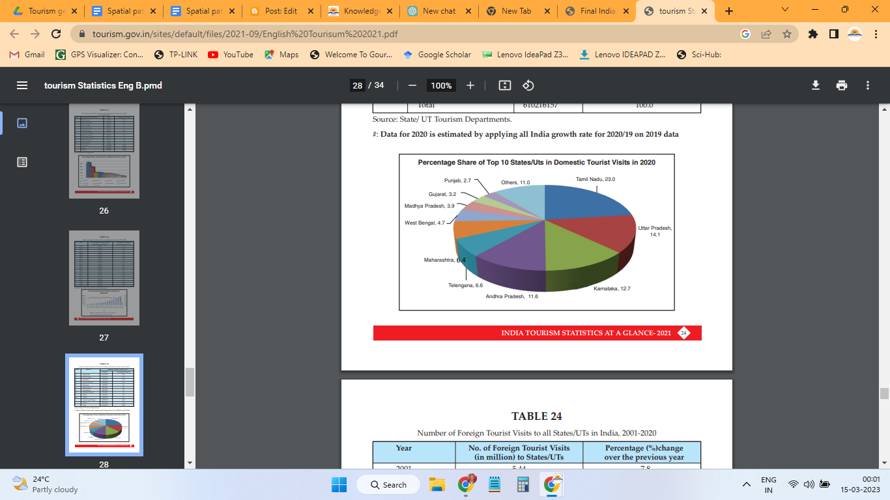Open Maps bookmark
The width and height of the screenshot is (890, 500).
click(281, 55)
